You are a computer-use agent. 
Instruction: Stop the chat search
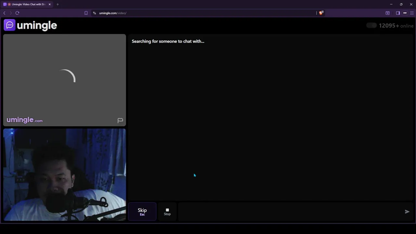click(x=167, y=212)
